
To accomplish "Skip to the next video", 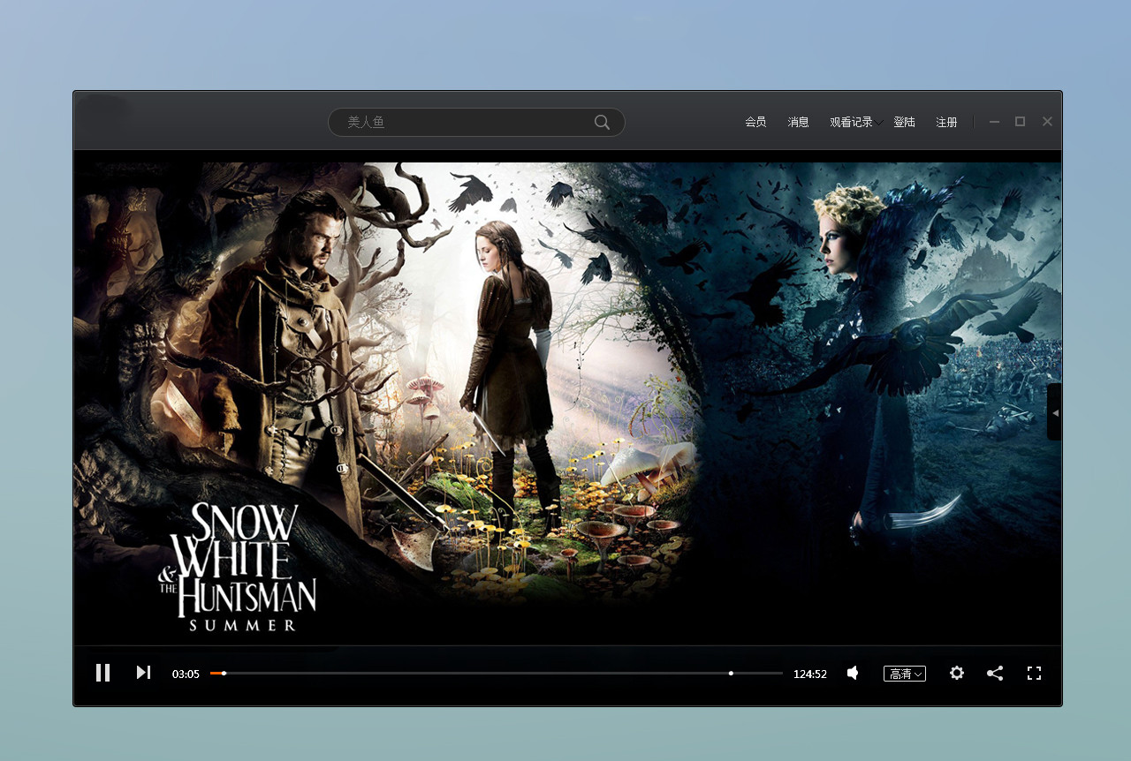I will click(x=143, y=673).
